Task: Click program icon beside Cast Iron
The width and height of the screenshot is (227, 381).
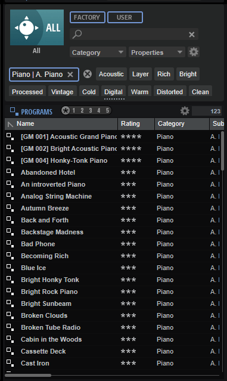Action: click(10, 363)
